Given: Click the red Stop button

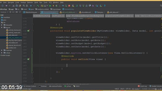Looking at the screenshot, I should pos(69,6).
